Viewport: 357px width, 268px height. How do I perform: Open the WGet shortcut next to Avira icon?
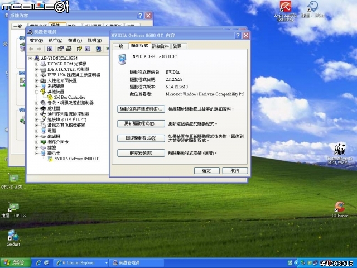(x=312, y=9)
